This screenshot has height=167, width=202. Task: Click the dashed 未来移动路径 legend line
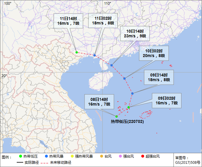(44, 163)
